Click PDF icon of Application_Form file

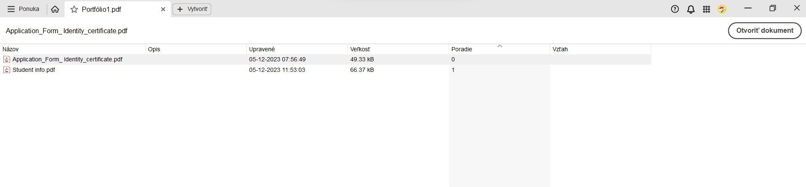7,60
